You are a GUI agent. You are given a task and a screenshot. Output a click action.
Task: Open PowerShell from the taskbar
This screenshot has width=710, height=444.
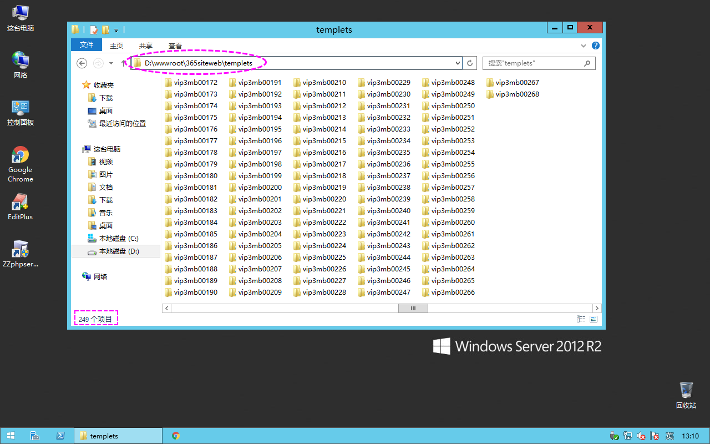click(x=60, y=436)
